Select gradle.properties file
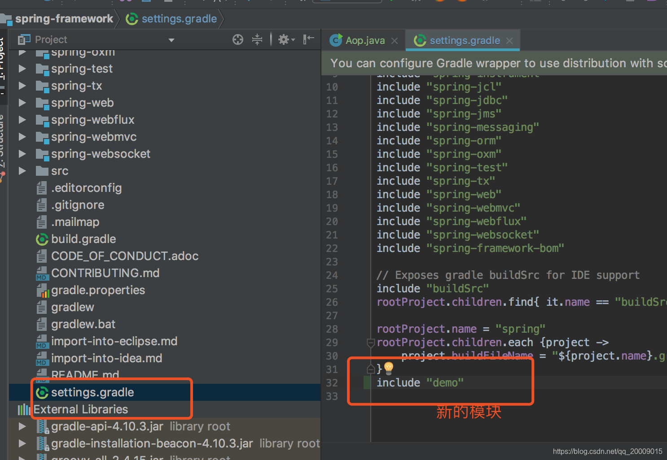 tap(98, 290)
